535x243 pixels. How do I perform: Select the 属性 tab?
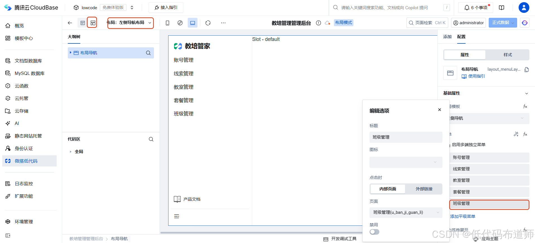coord(465,55)
